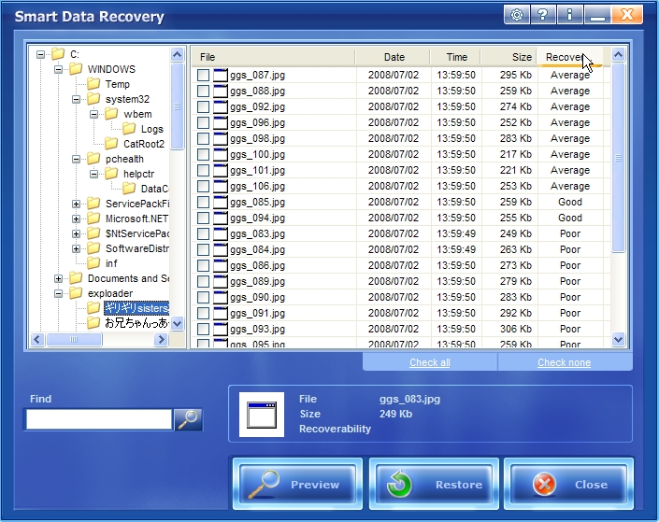Image resolution: width=659 pixels, height=522 pixels.
Task: Tick the checkbox for ggs_106.jpg
Action: point(203,187)
